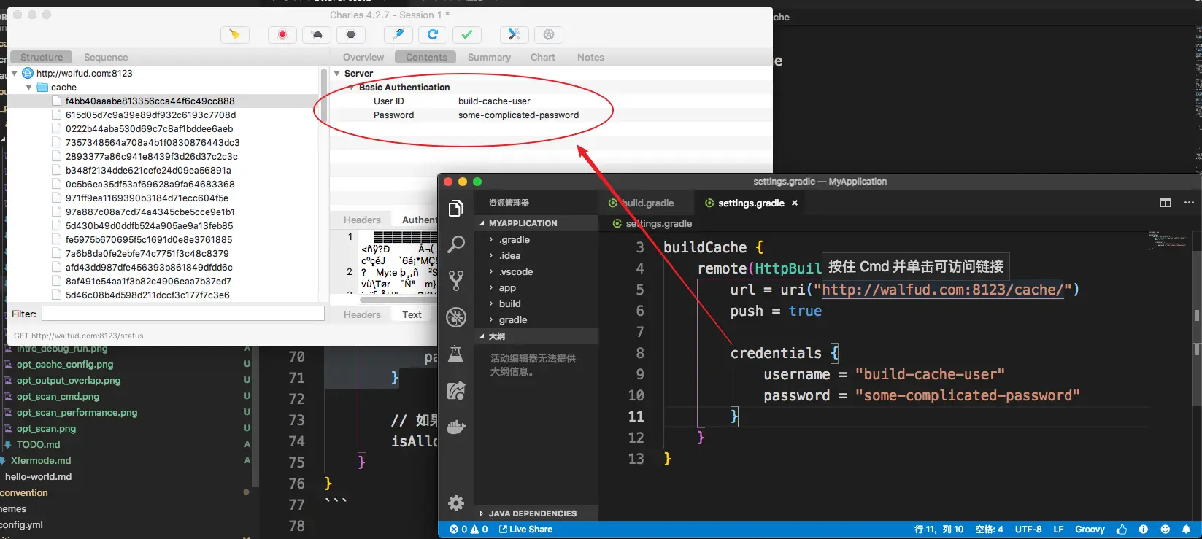Collapse the cache folder in Charles tree

pos(28,87)
